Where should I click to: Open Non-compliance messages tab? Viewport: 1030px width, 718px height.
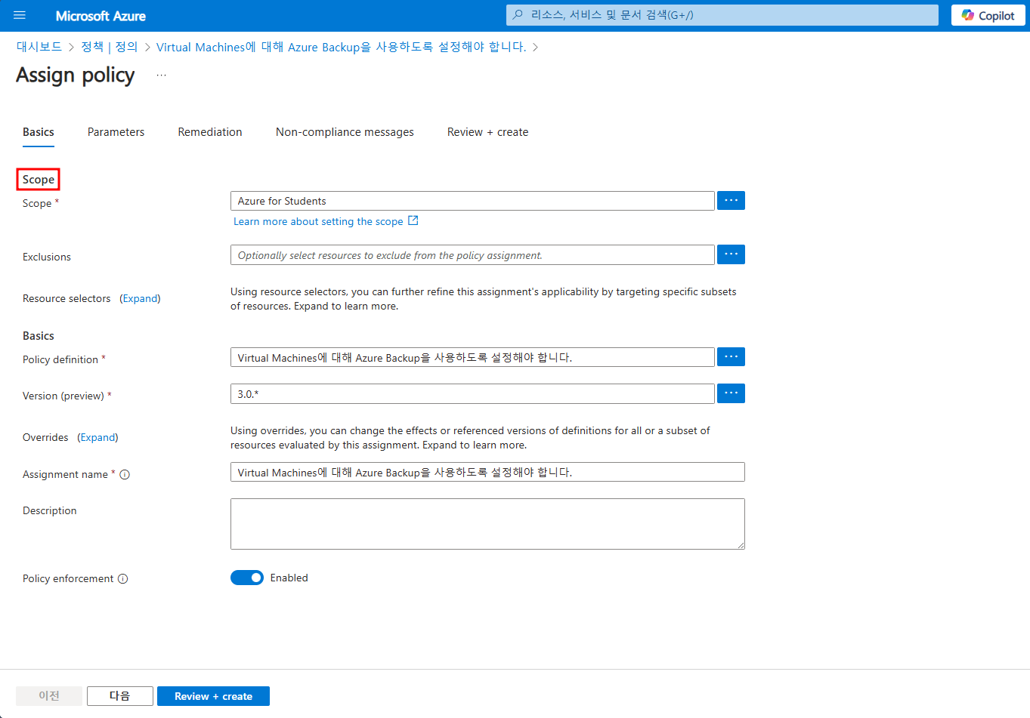345,132
